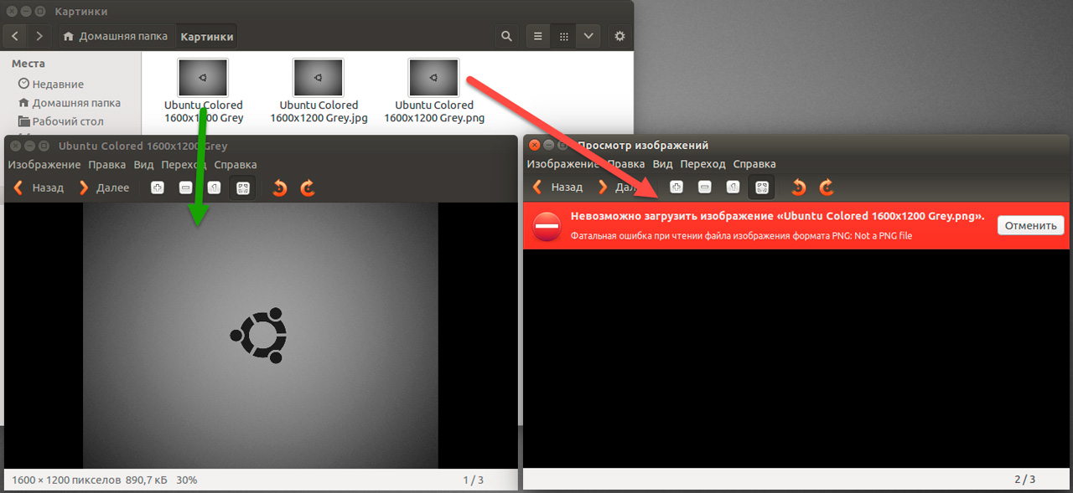The width and height of the screenshot is (1073, 493).
Task: Click the displayed Ubuntu logo image in left viewer
Action: click(x=260, y=335)
